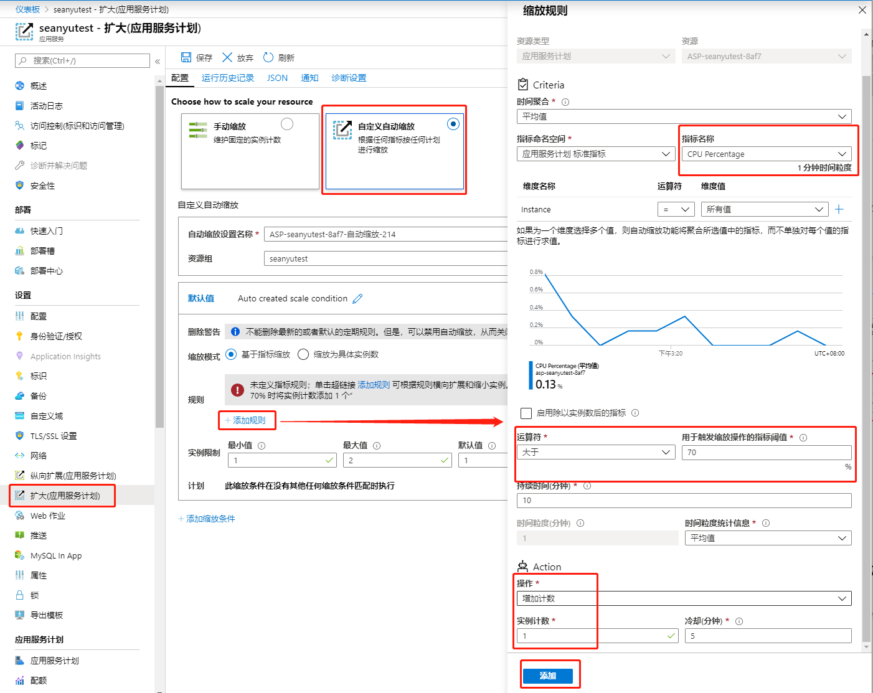
Task: Open the 指标名称 CPU Percentage dropdown
Action: tap(767, 154)
